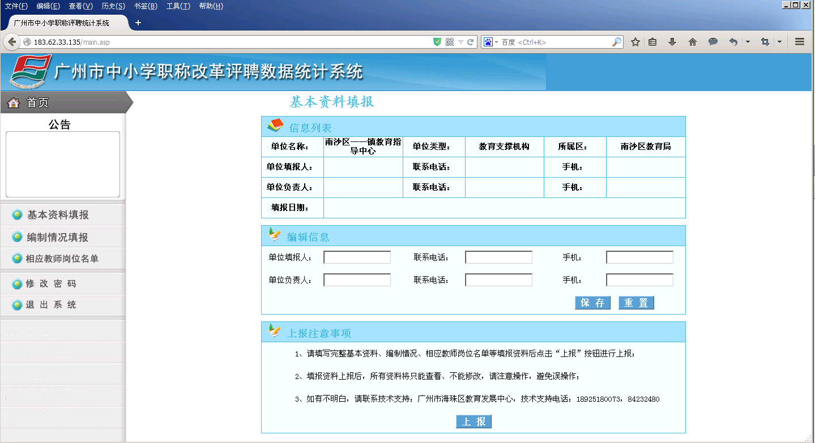The height and width of the screenshot is (443, 815).
Task: Open the hamburger menu icon
Action: pyautogui.click(x=800, y=42)
